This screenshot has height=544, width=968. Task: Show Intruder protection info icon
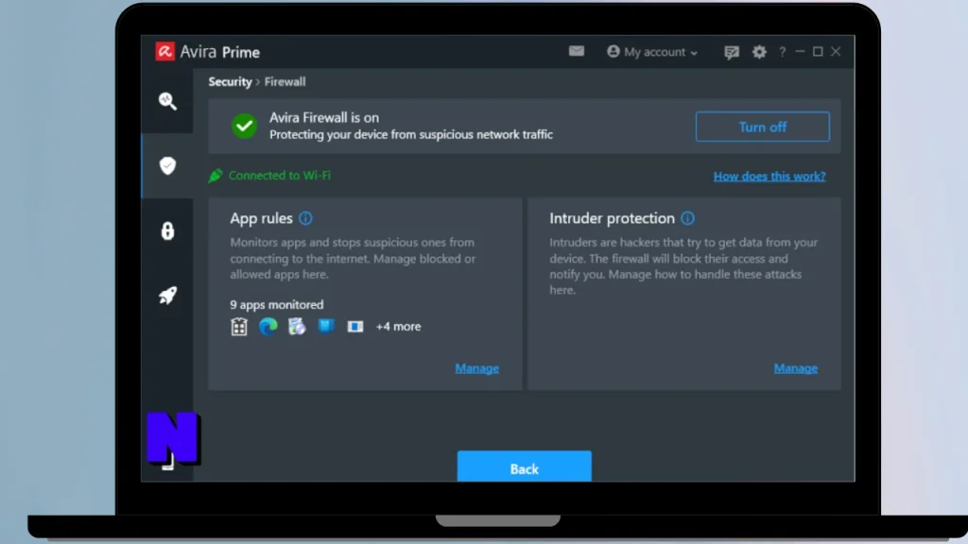click(x=687, y=218)
